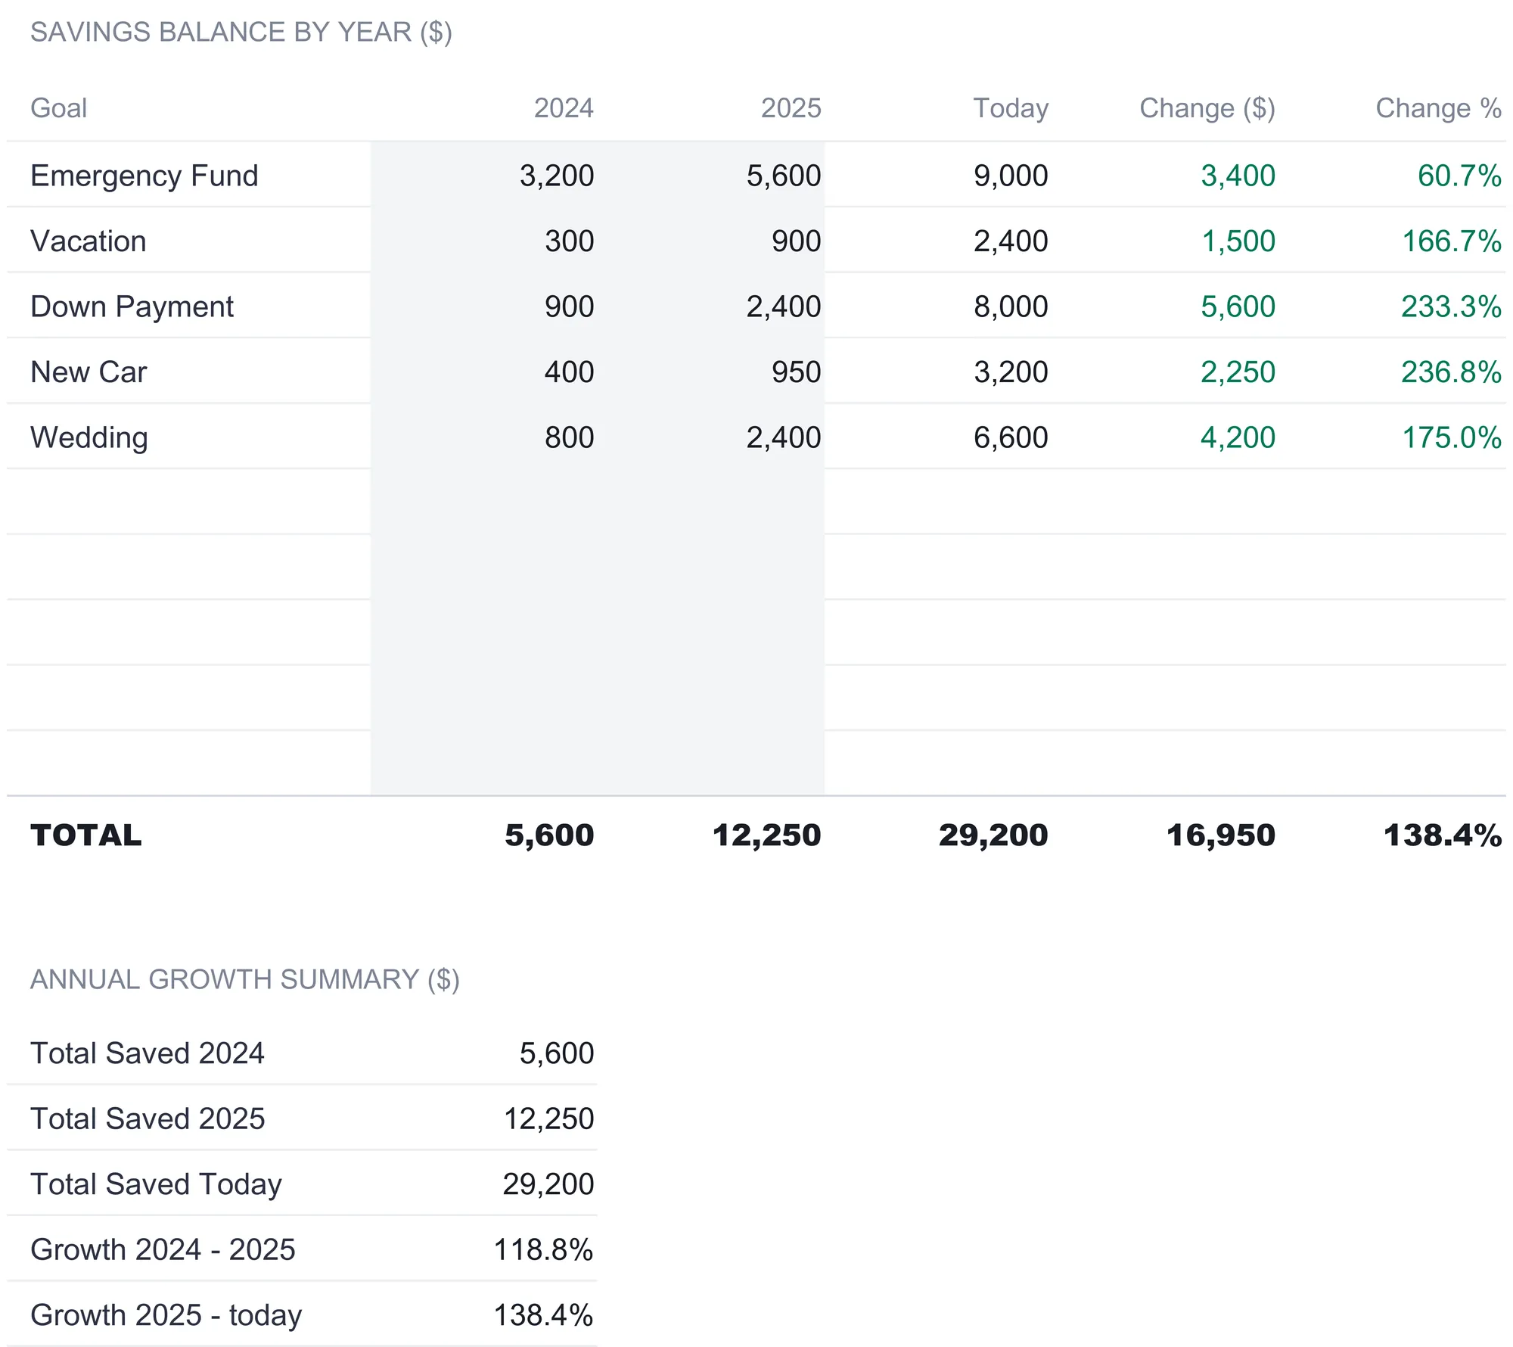
Task: Click the Change ($) column header
Action: coord(1207,108)
